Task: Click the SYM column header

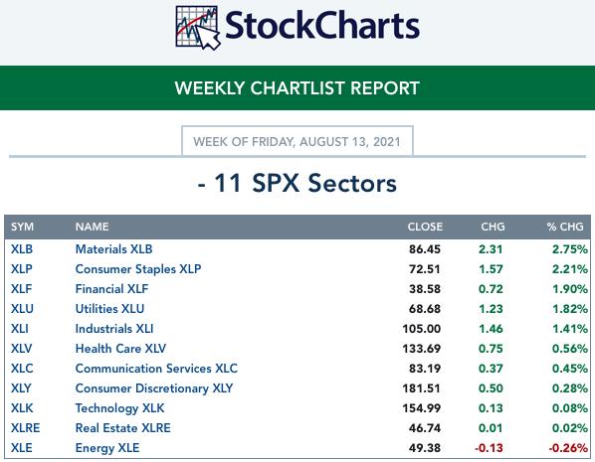Action: point(23,227)
